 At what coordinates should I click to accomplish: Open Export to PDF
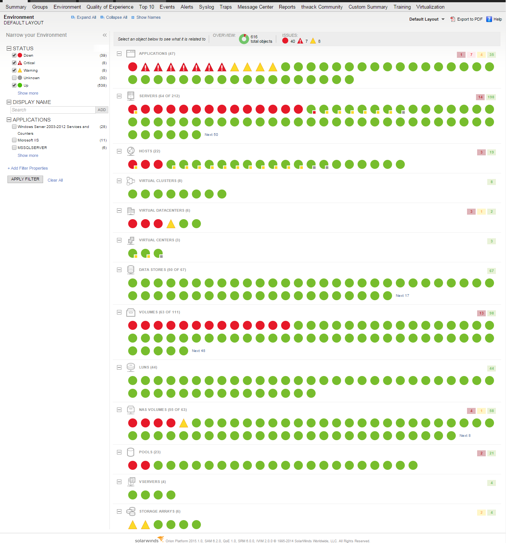[466, 19]
